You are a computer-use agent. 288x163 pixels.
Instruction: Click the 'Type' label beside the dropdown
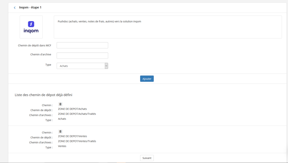[x=48, y=65]
